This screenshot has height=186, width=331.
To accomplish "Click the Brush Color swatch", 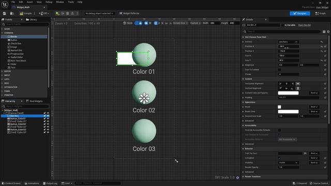I will click(289, 112).
